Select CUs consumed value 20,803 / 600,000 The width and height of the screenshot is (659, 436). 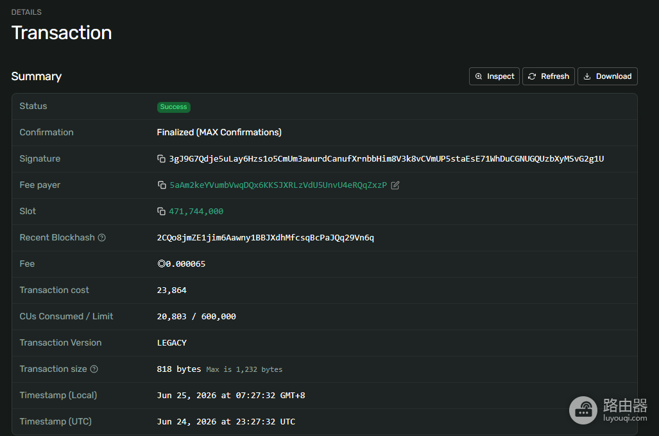196,317
